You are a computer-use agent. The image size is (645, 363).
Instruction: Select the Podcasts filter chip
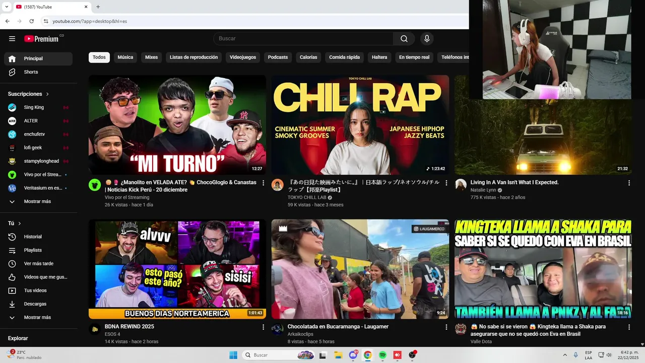click(278, 57)
